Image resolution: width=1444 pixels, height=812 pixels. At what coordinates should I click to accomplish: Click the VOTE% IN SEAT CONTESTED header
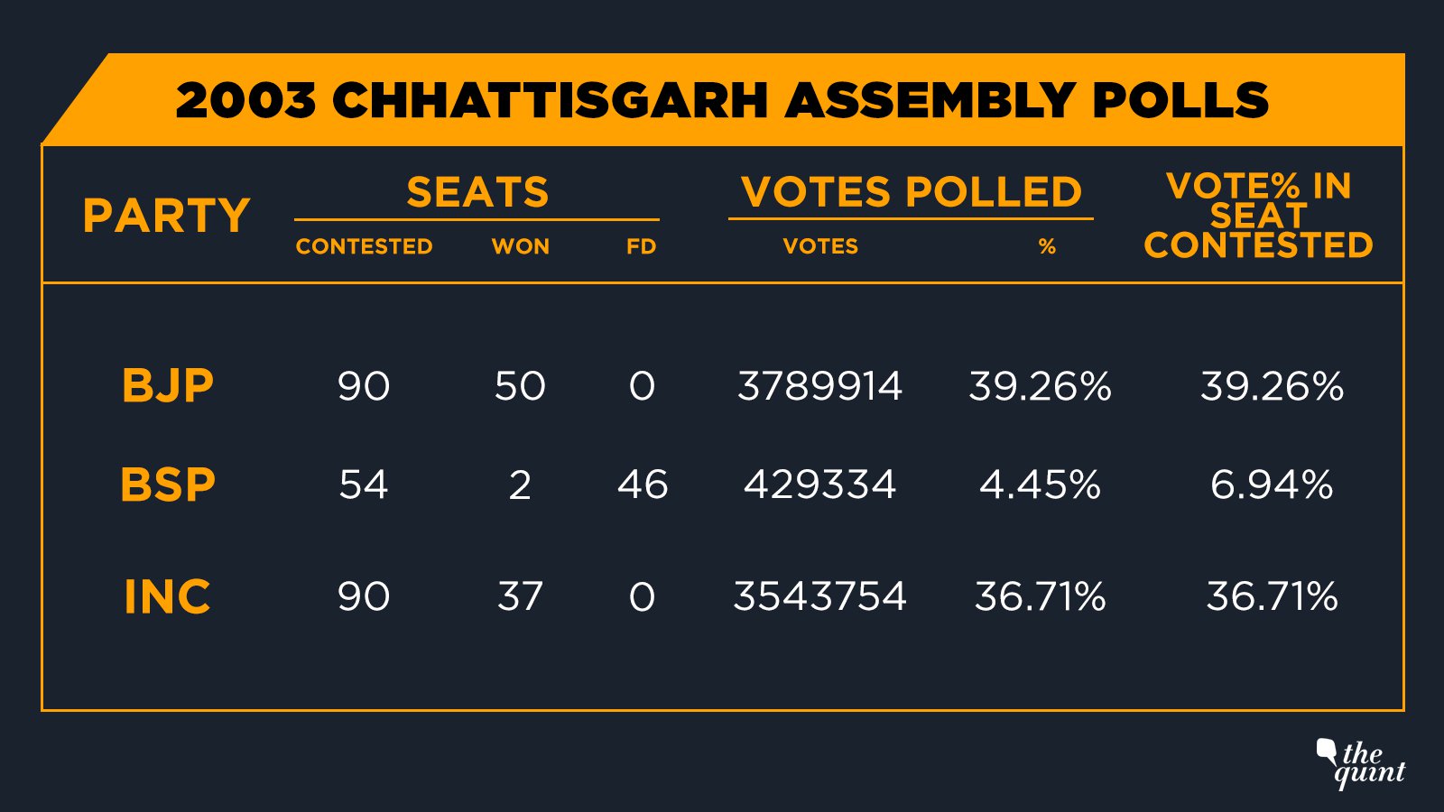pos(1258,216)
